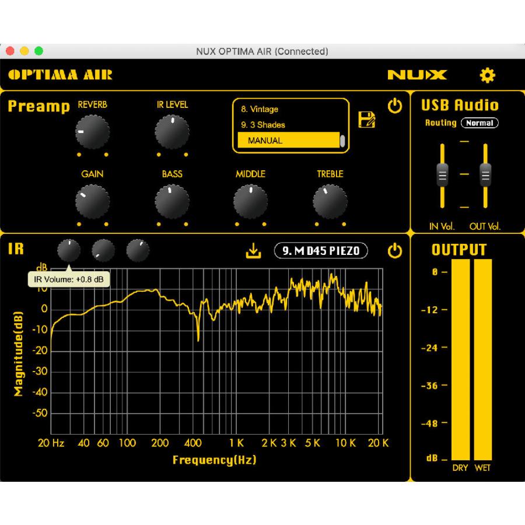
Task: Open settings with the gear icon
Action: 487,75
